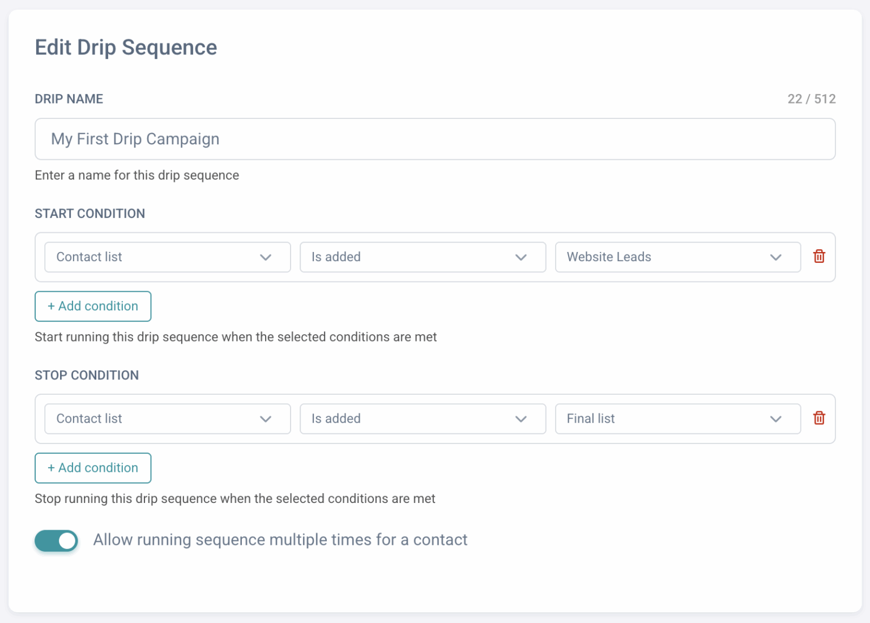Viewport: 870px width, 623px height.
Task: Click the Start running this drip sequence hint
Action: [x=236, y=337]
